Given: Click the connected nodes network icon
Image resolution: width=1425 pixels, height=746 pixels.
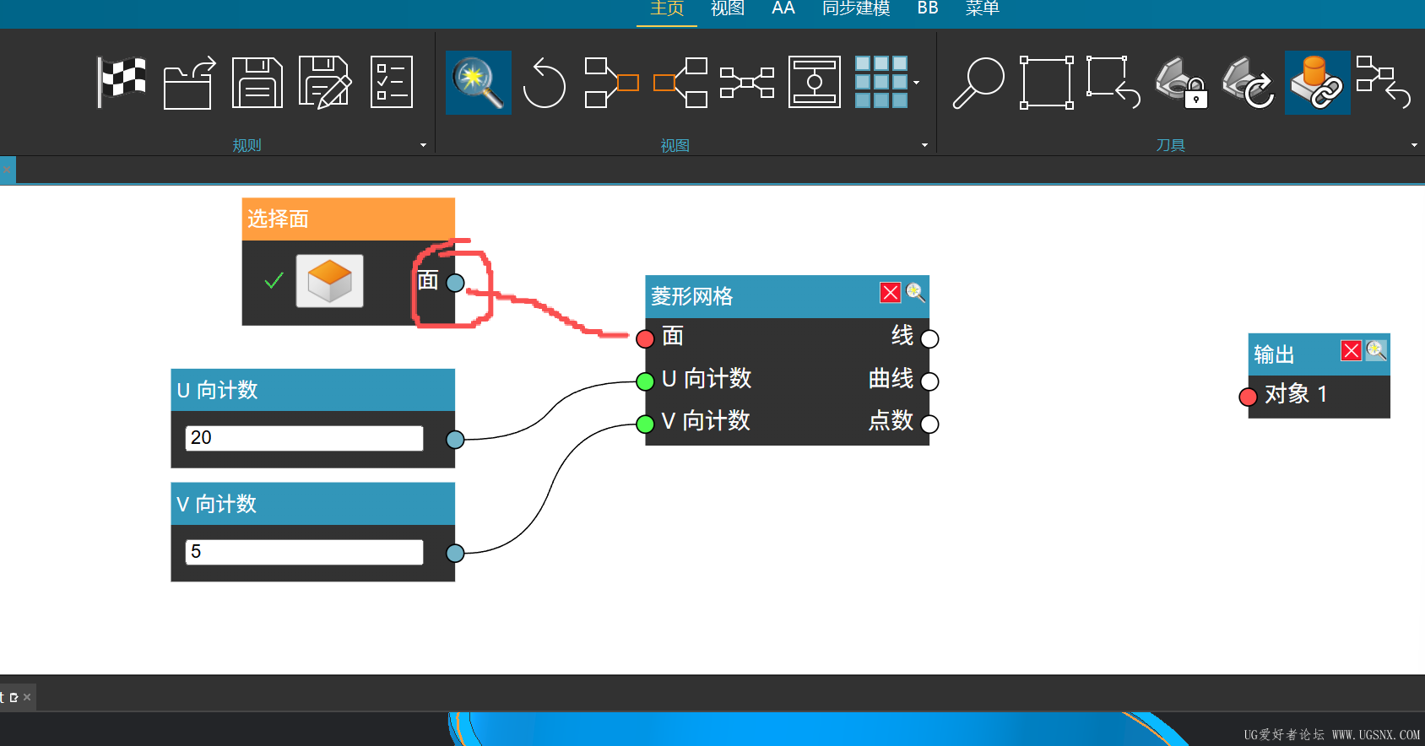Looking at the screenshot, I should [x=747, y=83].
